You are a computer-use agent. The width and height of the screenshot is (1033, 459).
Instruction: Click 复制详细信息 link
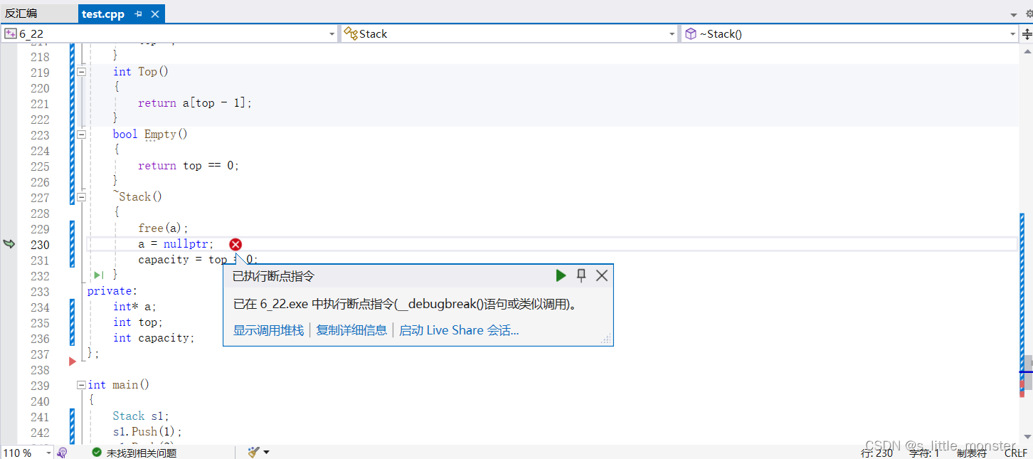click(x=351, y=330)
